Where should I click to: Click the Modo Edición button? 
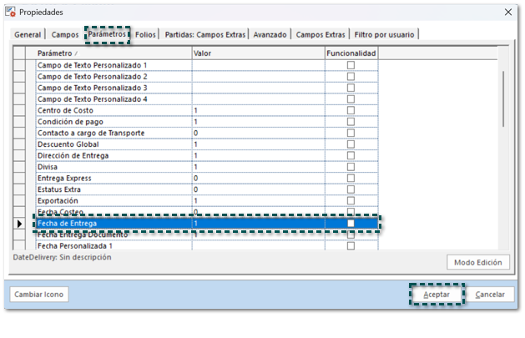pos(477,262)
